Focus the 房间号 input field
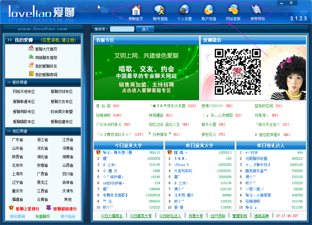312x225 pixels. point(122,29)
